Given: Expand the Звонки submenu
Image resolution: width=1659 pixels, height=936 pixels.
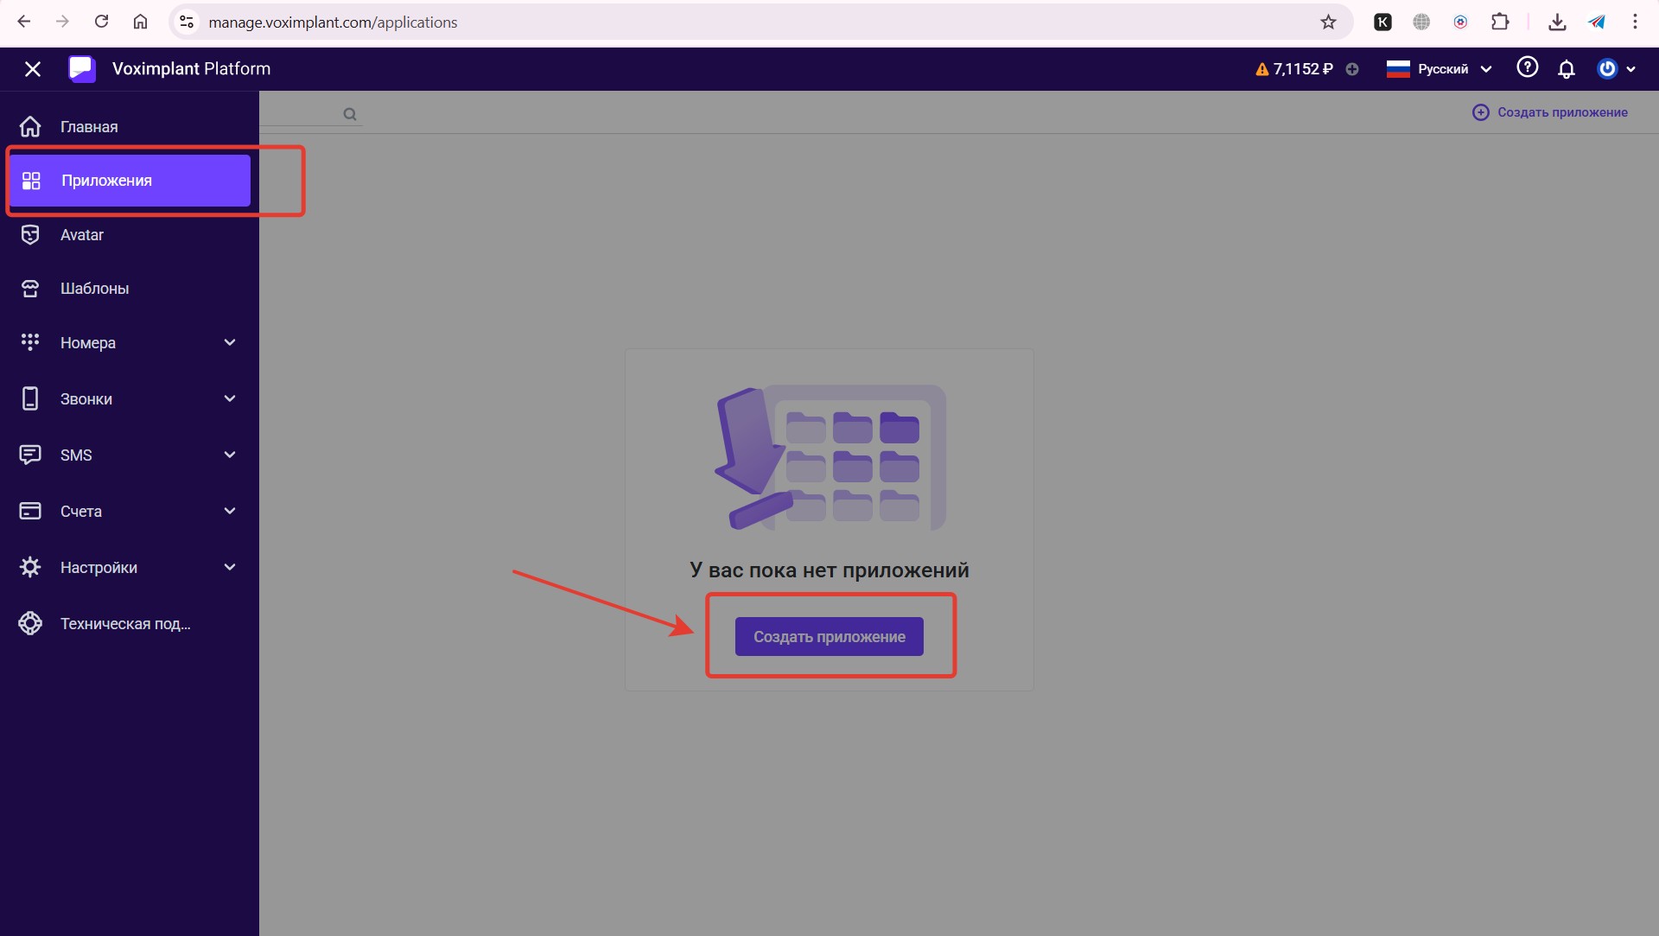Looking at the screenshot, I should pos(230,398).
